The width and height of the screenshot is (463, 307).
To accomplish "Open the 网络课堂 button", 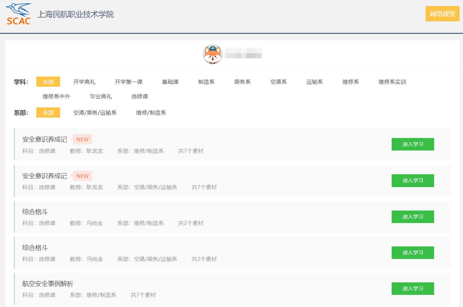I will tap(442, 14).
